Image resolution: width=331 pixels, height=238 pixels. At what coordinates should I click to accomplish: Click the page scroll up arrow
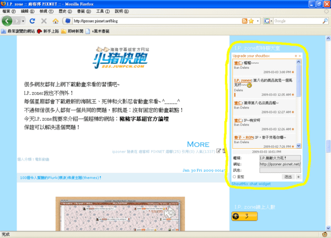coord(328,39)
